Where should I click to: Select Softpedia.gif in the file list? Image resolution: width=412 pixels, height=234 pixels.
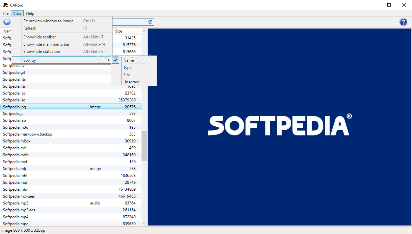[71, 73]
